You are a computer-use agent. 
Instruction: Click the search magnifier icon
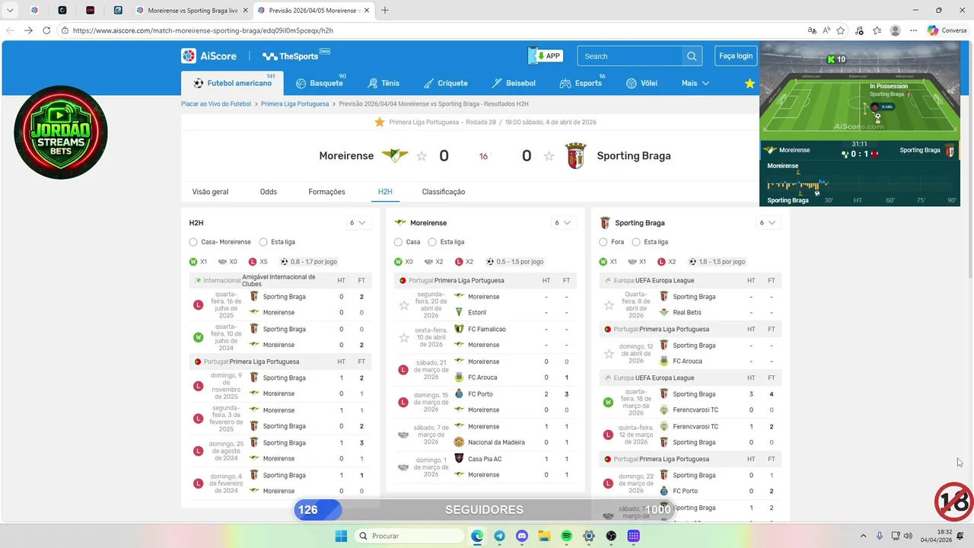tap(692, 56)
